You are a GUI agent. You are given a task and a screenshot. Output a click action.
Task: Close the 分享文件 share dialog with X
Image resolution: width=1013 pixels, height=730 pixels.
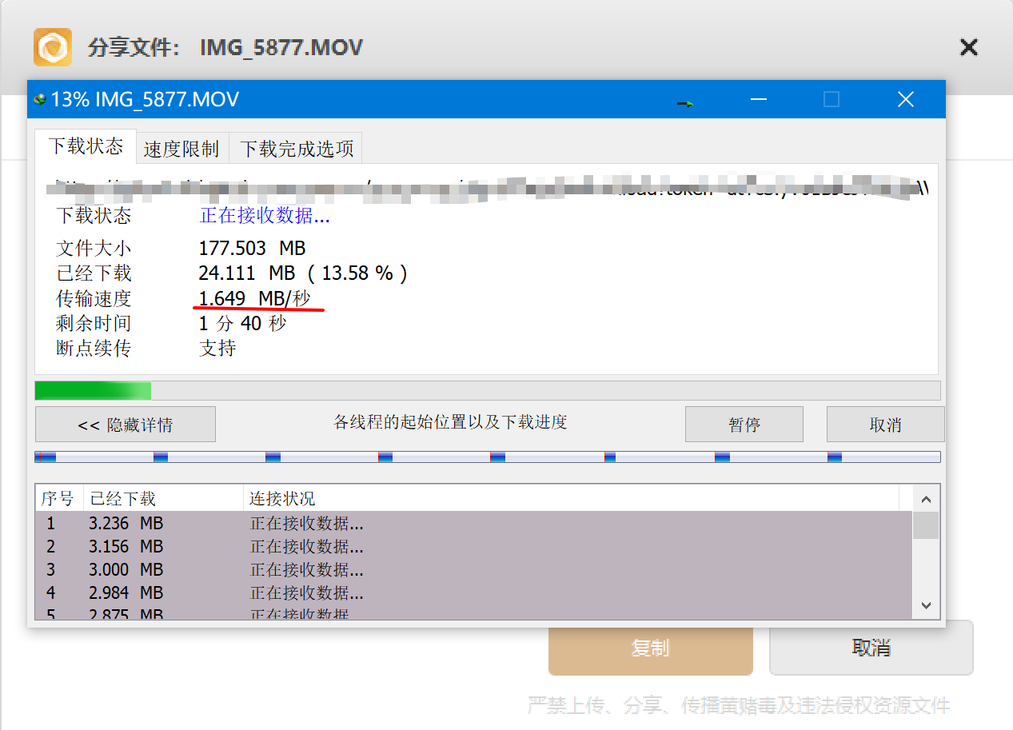click(x=968, y=47)
